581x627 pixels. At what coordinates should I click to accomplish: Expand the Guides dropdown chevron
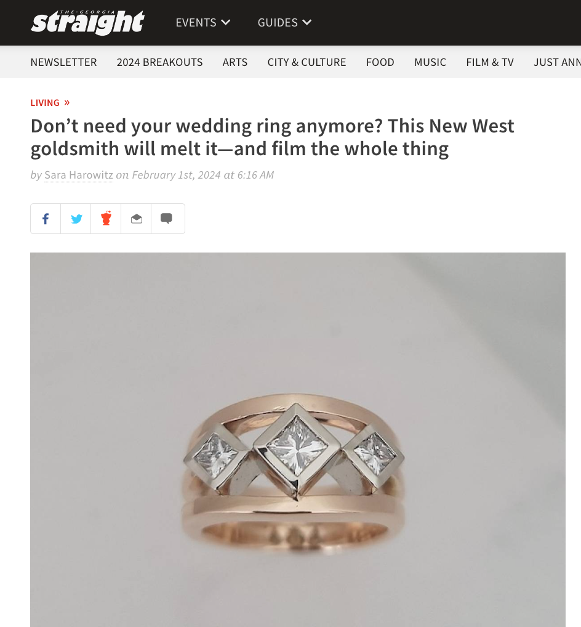[x=307, y=22]
